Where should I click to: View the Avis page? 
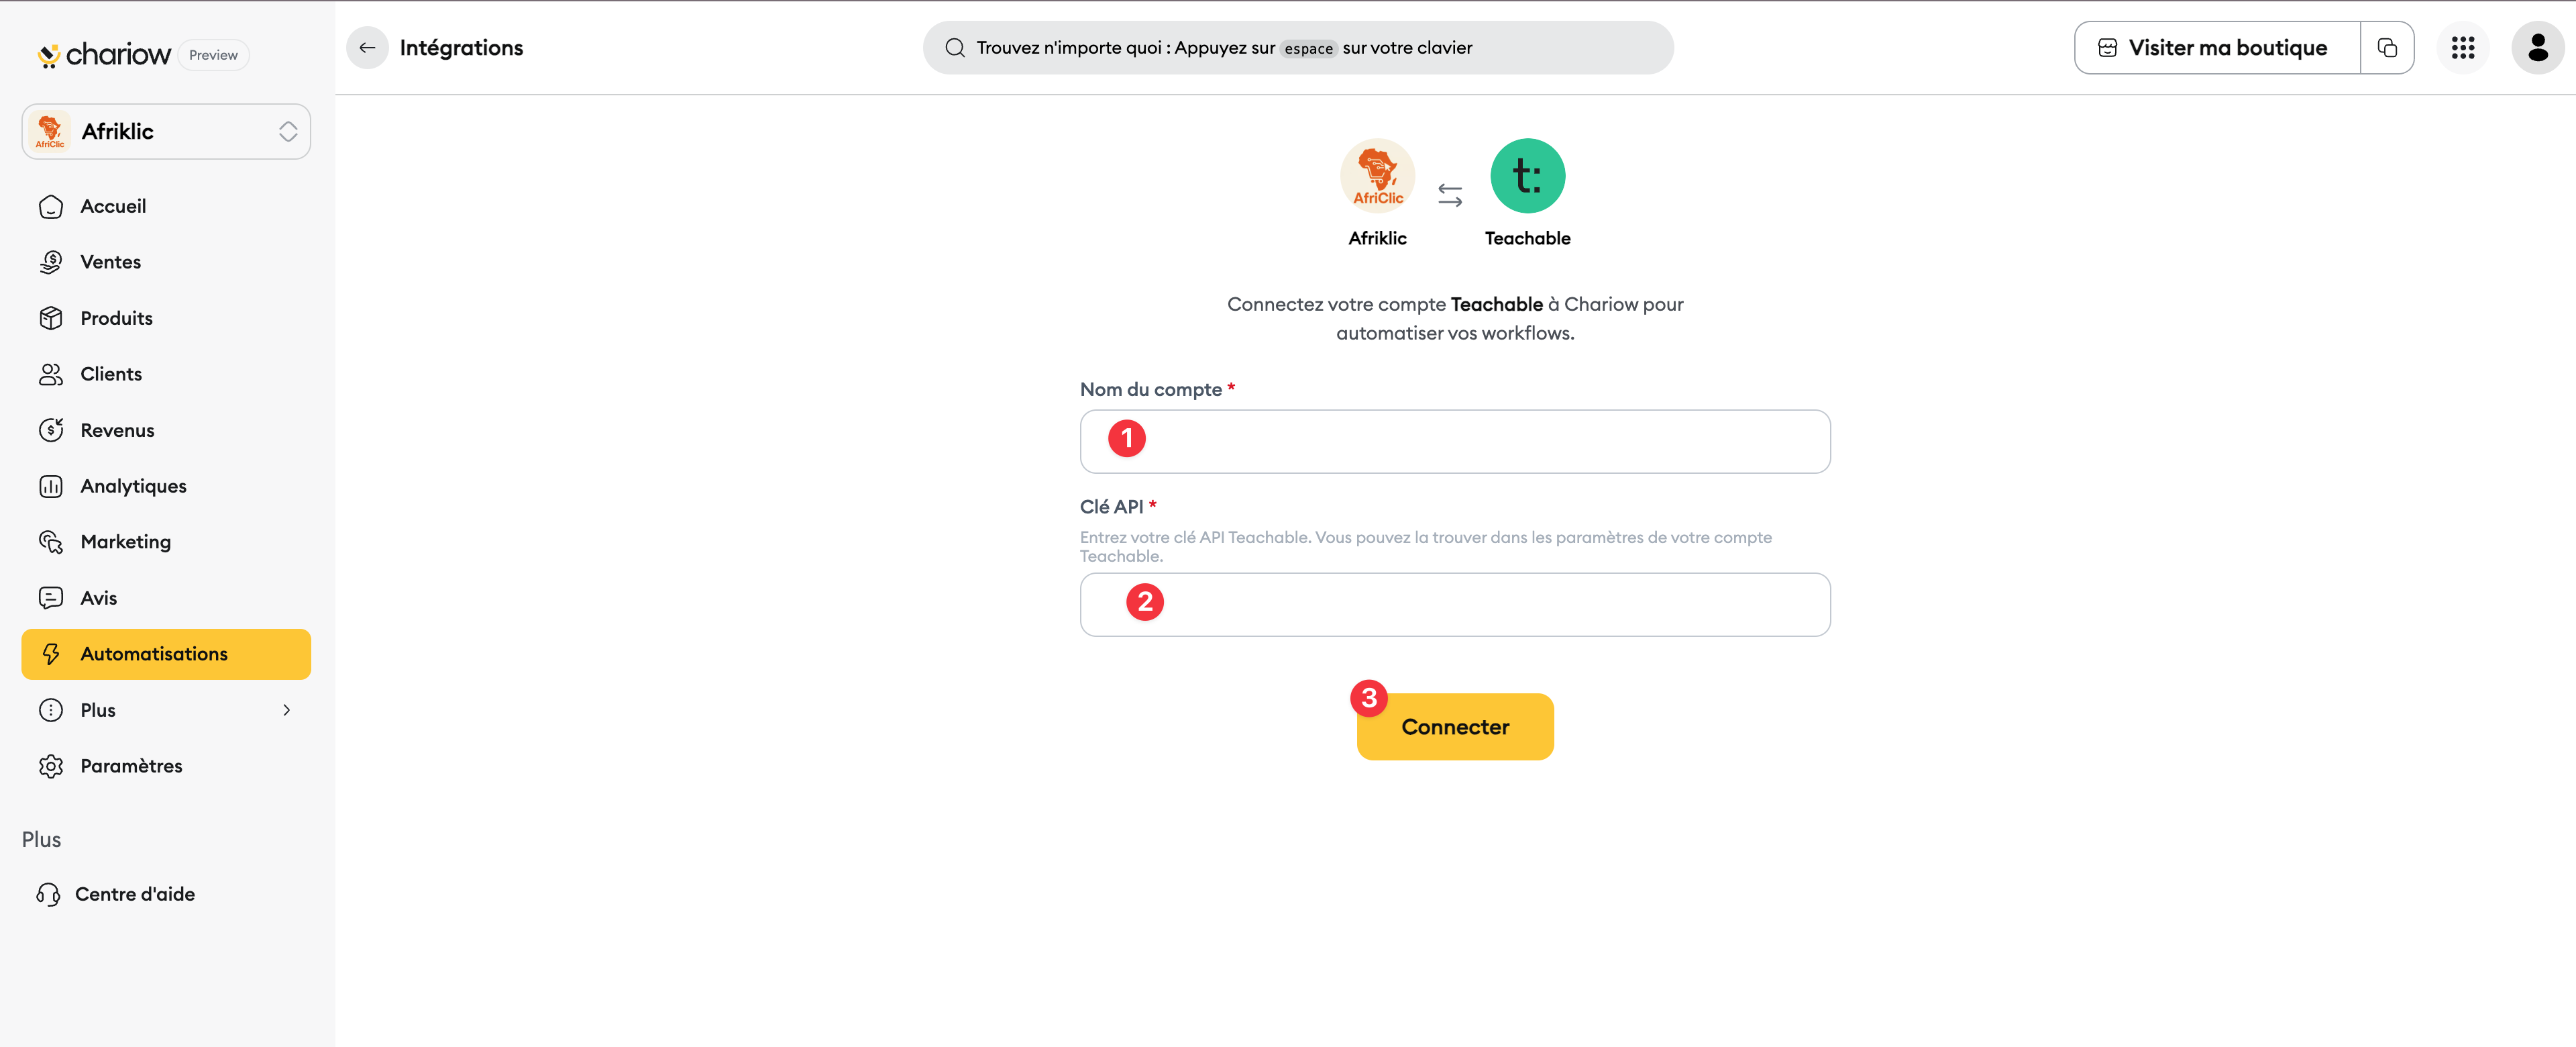[166, 597]
